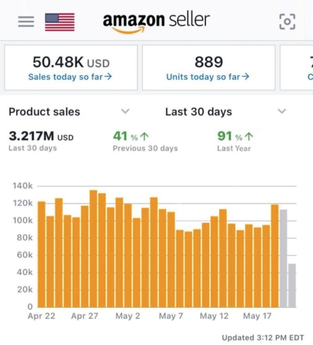The image size is (313, 345).
Task: Tap the last short gray bar
Action: click(x=292, y=285)
